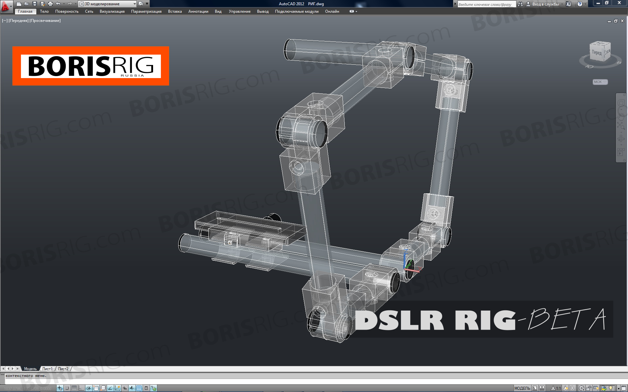Click the Undo arrow icon

tap(58, 4)
